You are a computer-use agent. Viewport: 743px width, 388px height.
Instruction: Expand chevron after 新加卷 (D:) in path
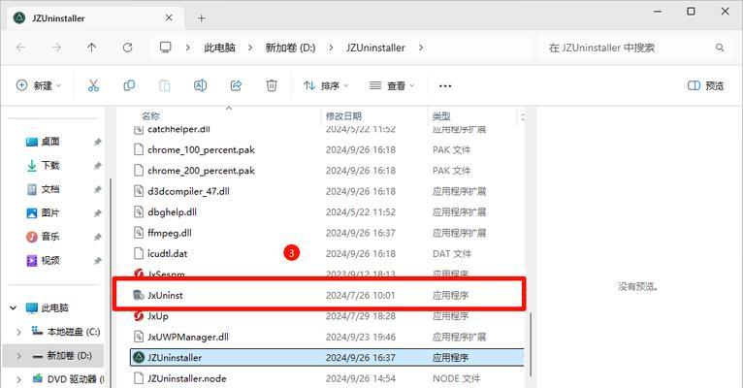331,48
